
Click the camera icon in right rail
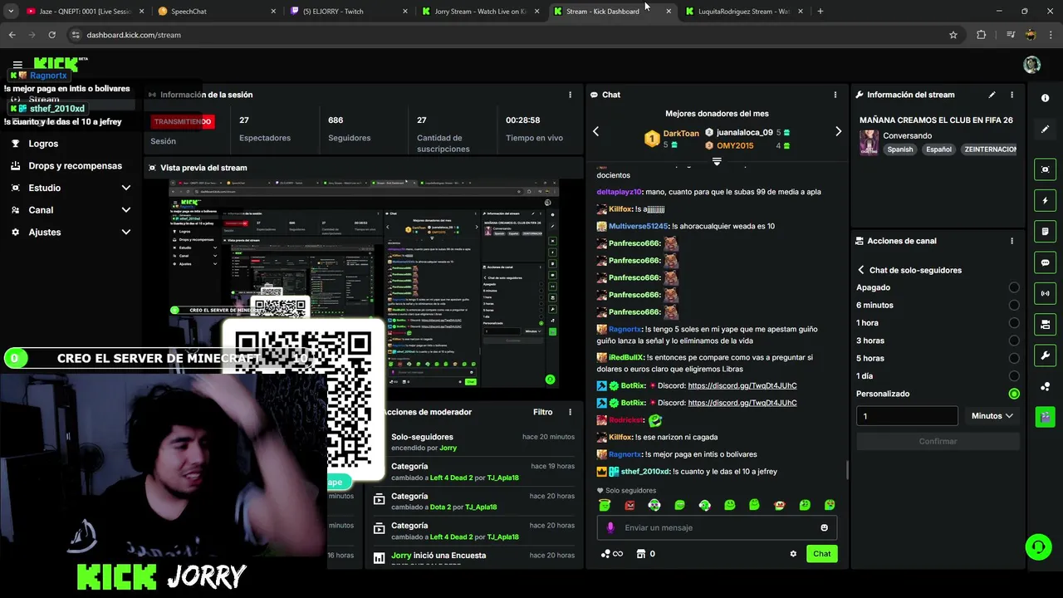tap(1045, 324)
